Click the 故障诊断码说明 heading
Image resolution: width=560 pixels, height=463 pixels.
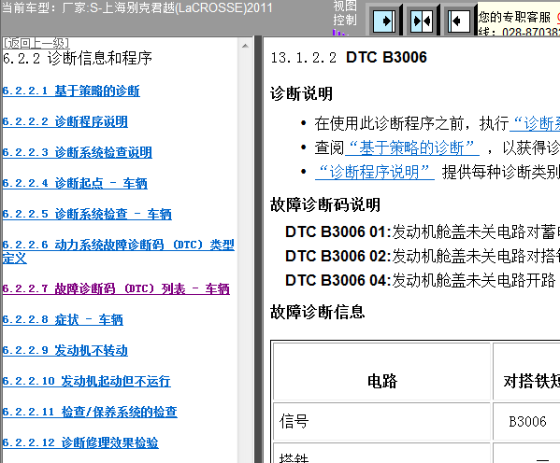[325, 204]
